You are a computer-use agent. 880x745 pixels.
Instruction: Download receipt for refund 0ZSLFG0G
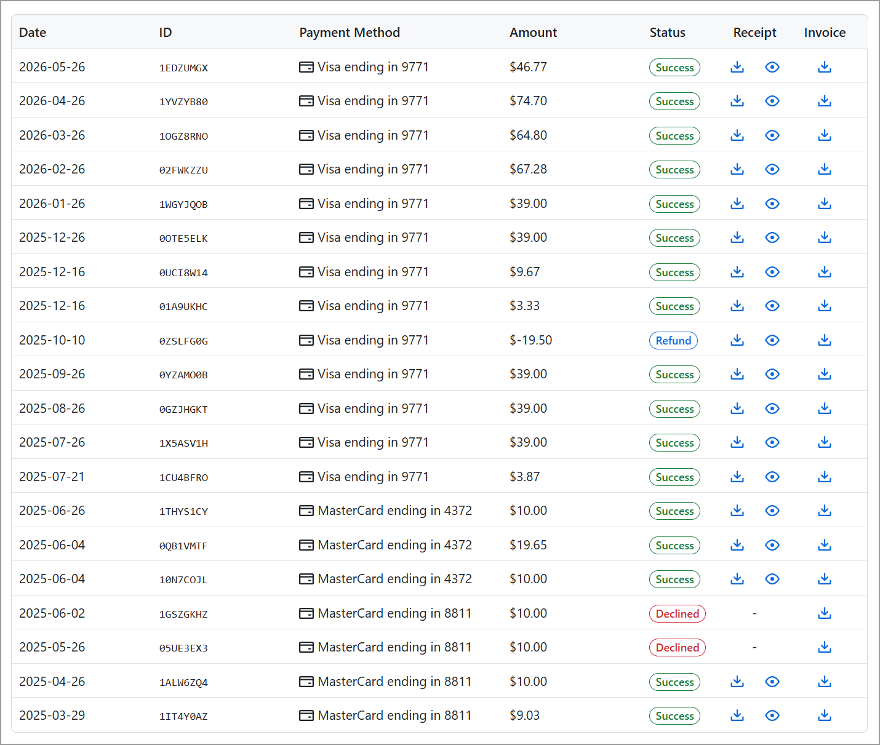pyautogui.click(x=737, y=340)
